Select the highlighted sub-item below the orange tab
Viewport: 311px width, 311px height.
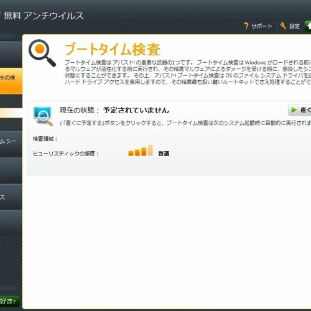click(x=11, y=113)
